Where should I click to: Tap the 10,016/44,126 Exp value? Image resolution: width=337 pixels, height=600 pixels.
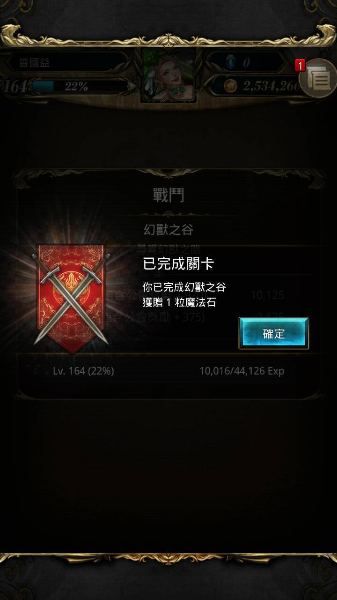(x=242, y=371)
